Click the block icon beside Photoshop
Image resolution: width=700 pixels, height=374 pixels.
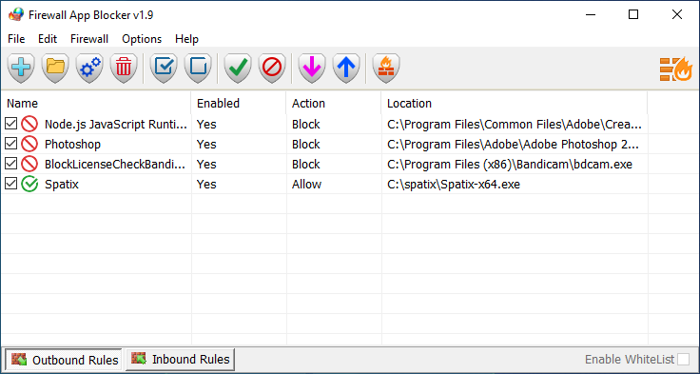[29, 145]
